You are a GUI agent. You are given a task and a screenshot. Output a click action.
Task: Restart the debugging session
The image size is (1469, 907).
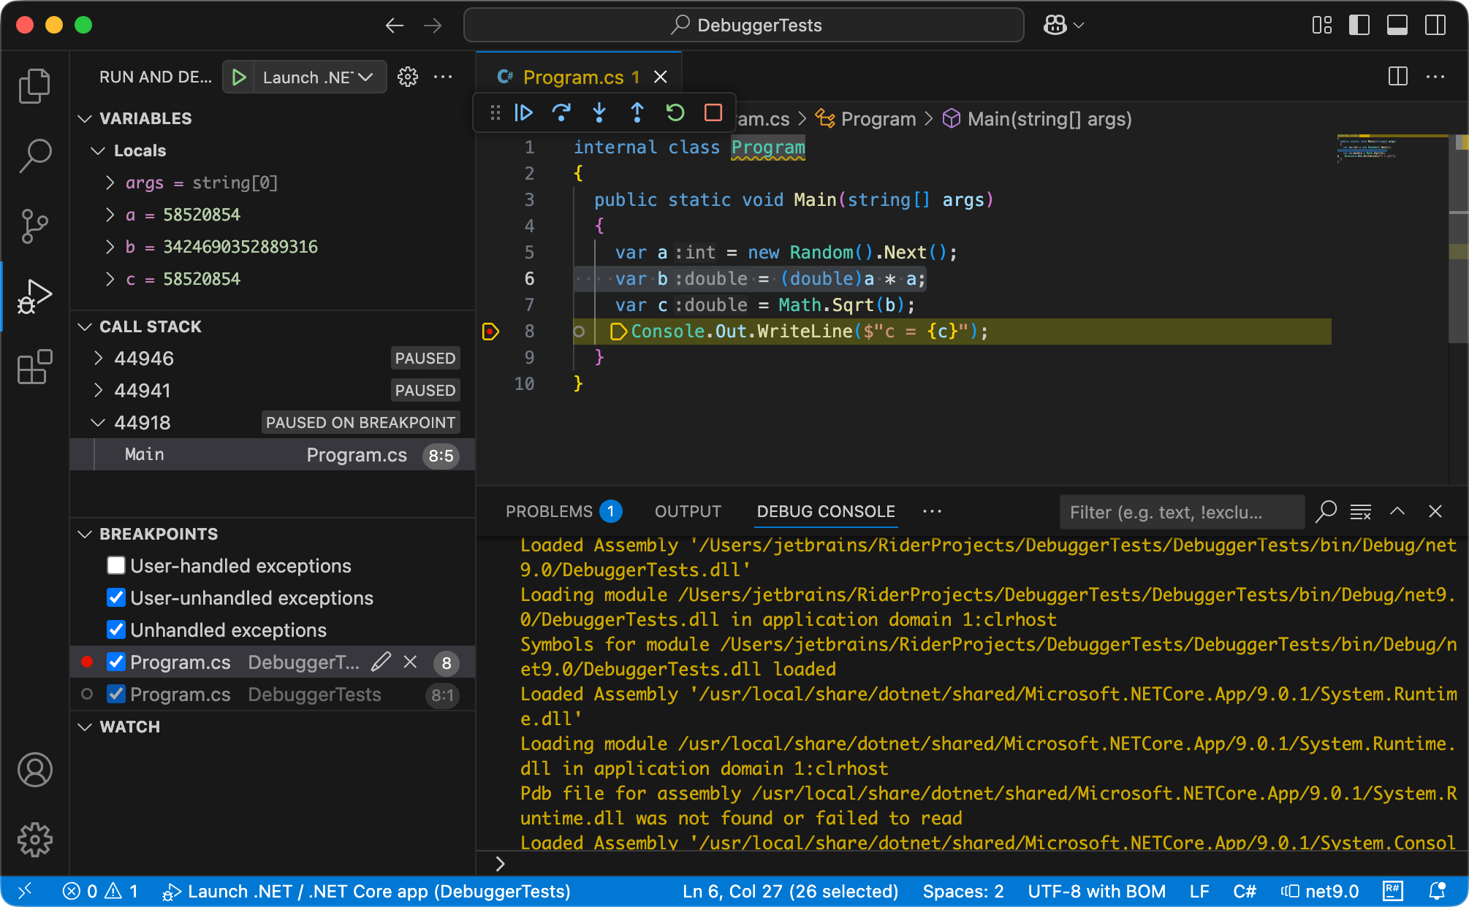[675, 112]
